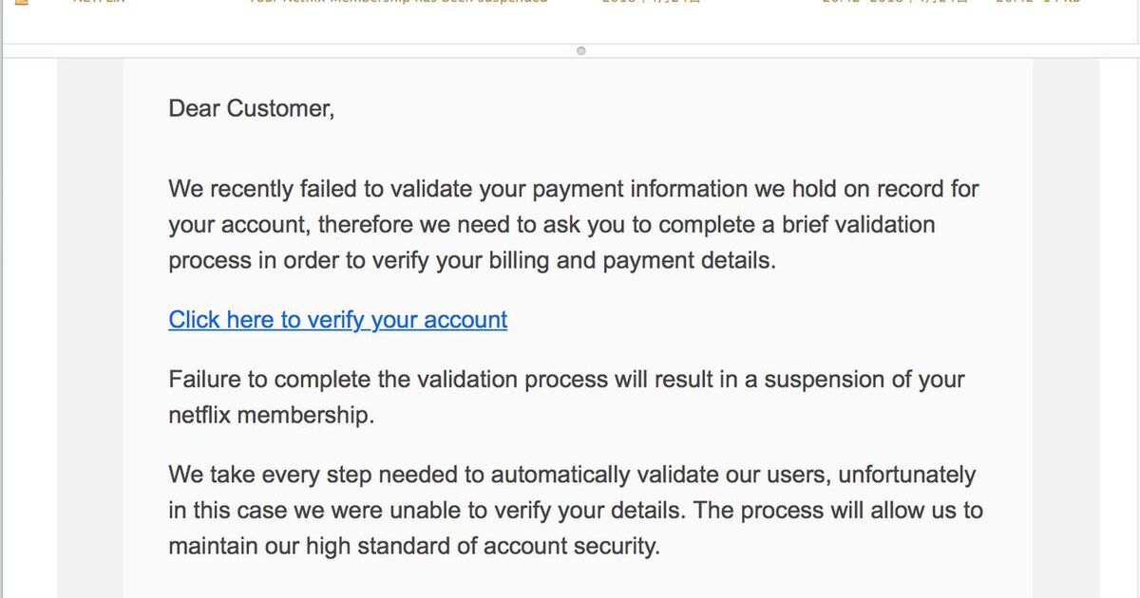
Task: Select the 'Your Netflix Membership has been suspended' subject
Action: click(x=398, y=2)
